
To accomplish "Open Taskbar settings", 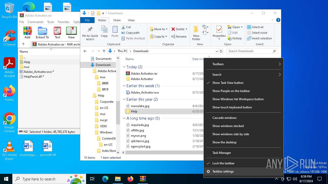I will click(x=243, y=171).
